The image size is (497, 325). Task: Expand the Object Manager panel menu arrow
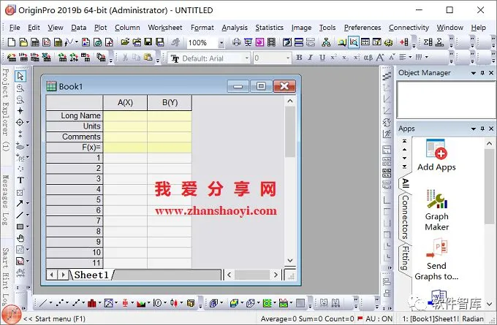tap(474, 73)
